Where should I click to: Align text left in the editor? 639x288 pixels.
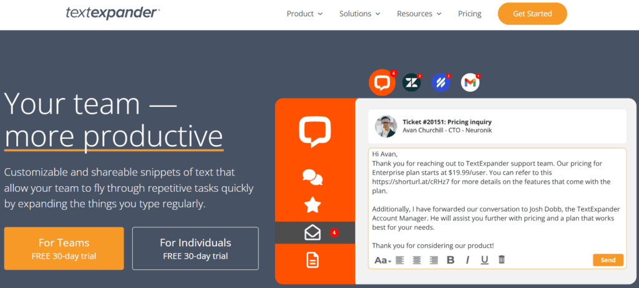400,260
